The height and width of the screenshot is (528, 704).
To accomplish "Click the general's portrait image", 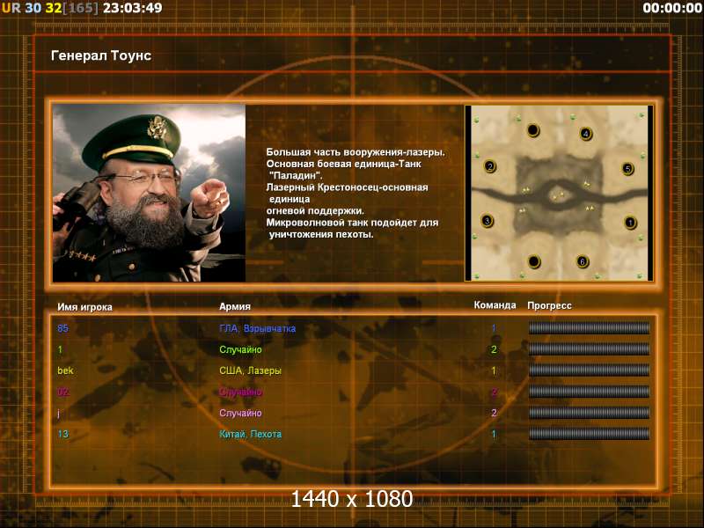I will (149, 193).
